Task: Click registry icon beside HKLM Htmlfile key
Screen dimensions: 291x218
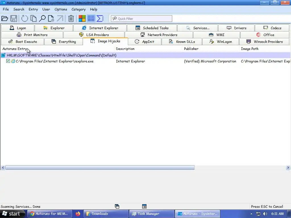Action: click(3, 55)
